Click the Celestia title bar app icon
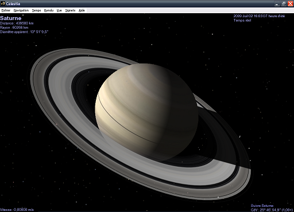Screen dimensions: 294x212 coord(3,3)
